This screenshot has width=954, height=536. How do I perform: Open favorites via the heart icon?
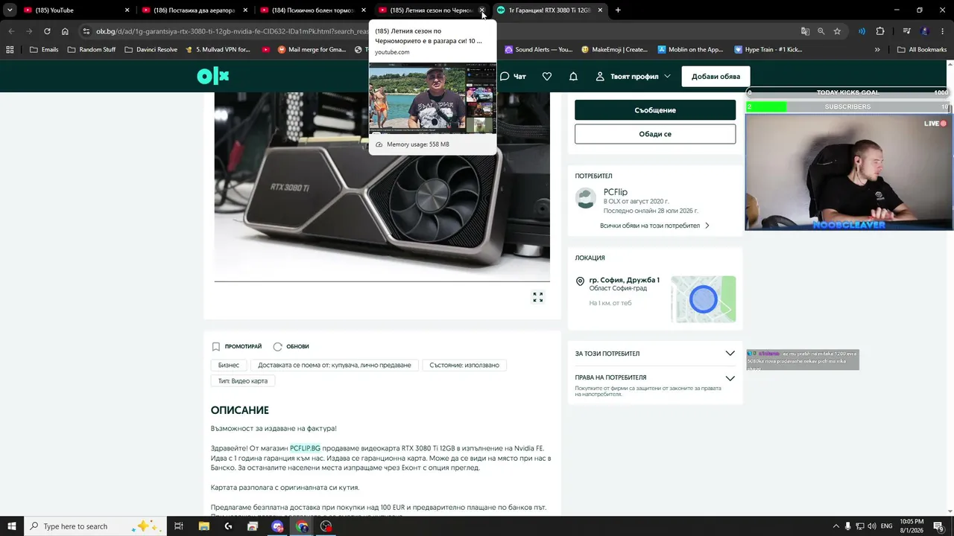(547, 77)
